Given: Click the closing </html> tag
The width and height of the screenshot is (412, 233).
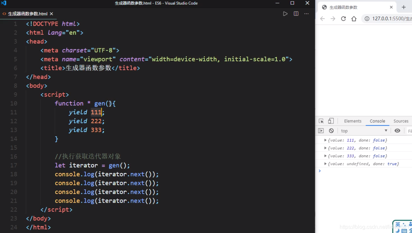Looking at the screenshot, I should [x=38, y=227].
